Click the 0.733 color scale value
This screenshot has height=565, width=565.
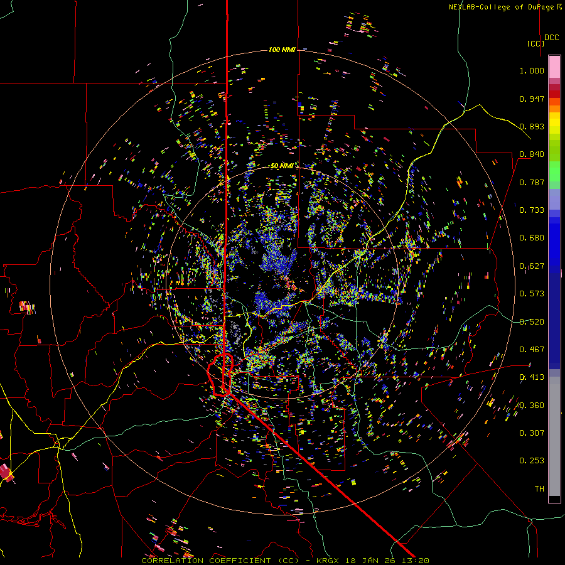pos(532,210)
